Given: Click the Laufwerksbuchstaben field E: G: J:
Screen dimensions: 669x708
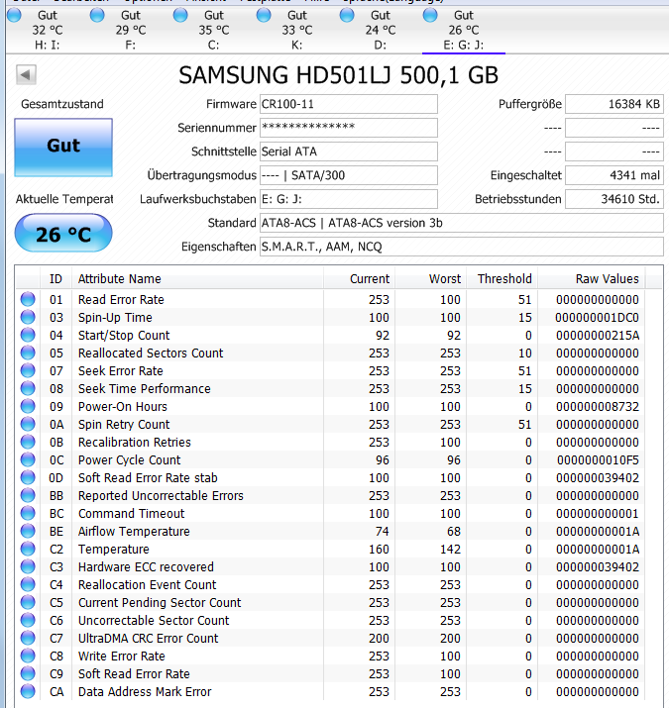Looking at the screenshot, I should (349, 199).
